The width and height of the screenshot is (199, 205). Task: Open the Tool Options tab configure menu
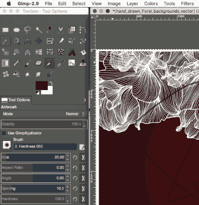point(84,100)
